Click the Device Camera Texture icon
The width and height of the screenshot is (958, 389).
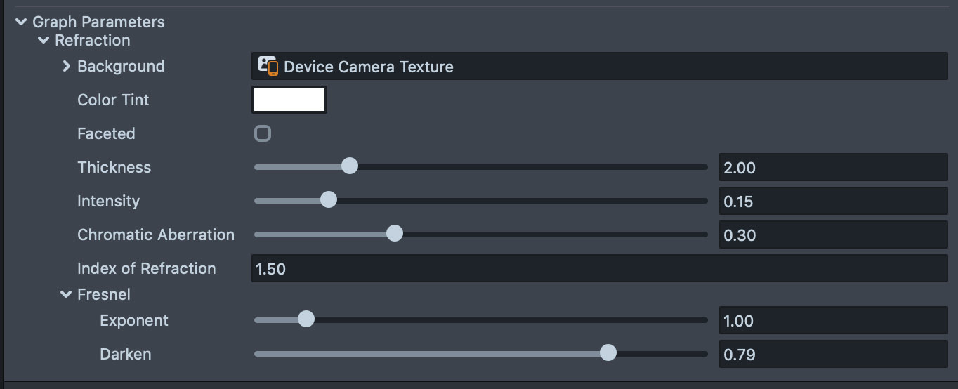point(268,67)
